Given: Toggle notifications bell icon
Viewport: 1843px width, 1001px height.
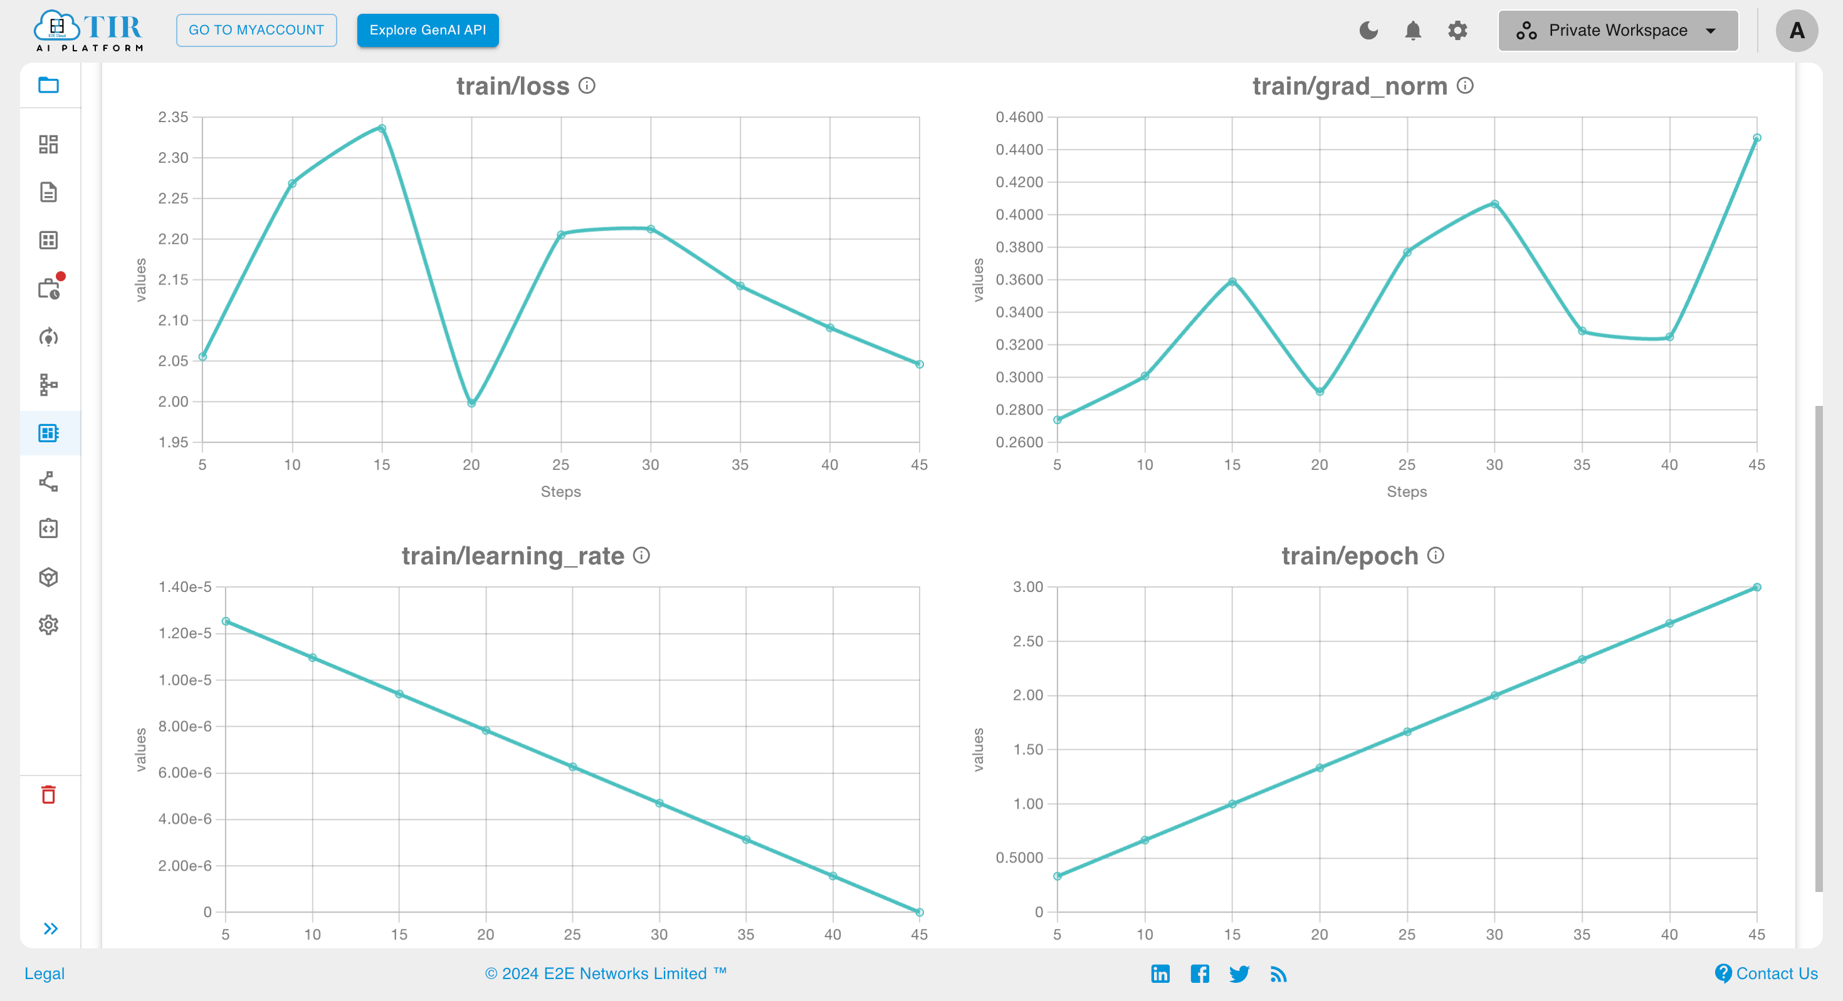Looking at the screenshot, I should [x=1412, y=29].
